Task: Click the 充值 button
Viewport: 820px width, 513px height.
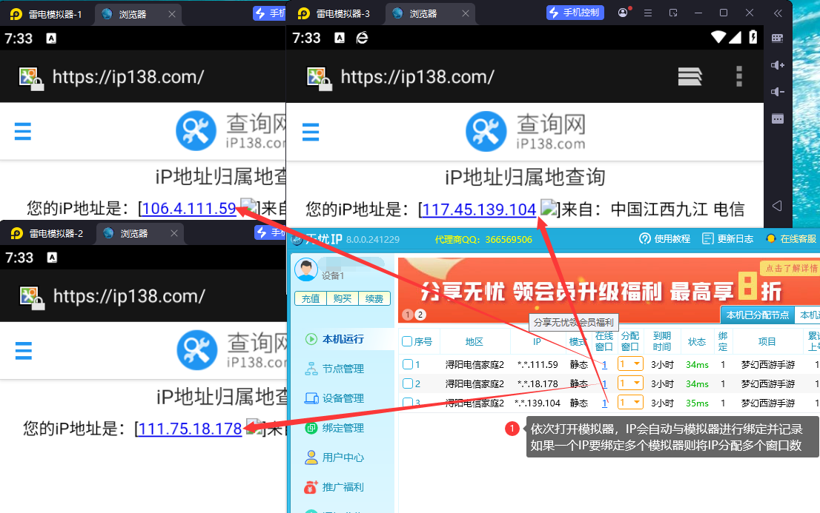Action: tap(311, 298)
